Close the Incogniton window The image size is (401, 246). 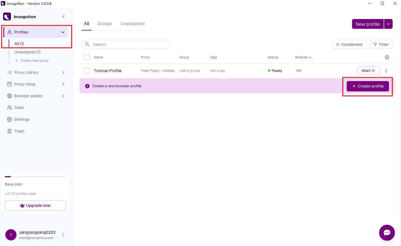[x=395, y=3]
